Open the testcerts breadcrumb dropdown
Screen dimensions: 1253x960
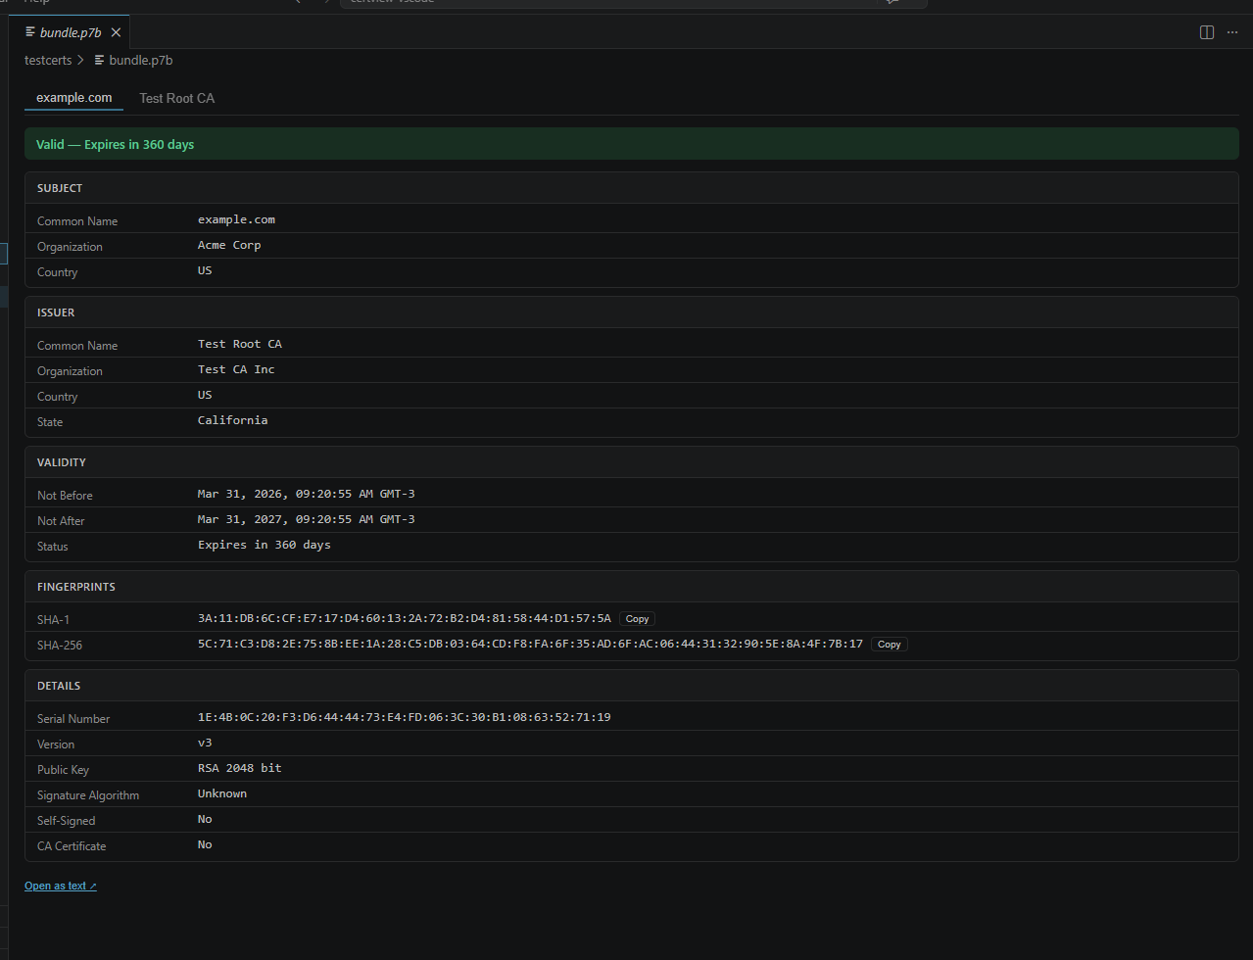pos(48,60)
